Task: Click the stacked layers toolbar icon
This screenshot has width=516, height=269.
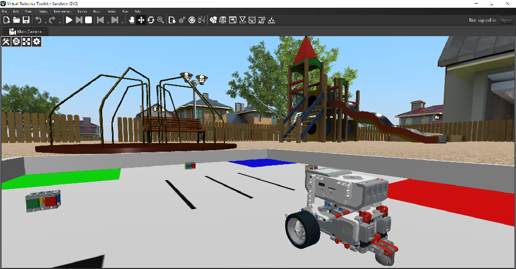Action: pos(222,20)
